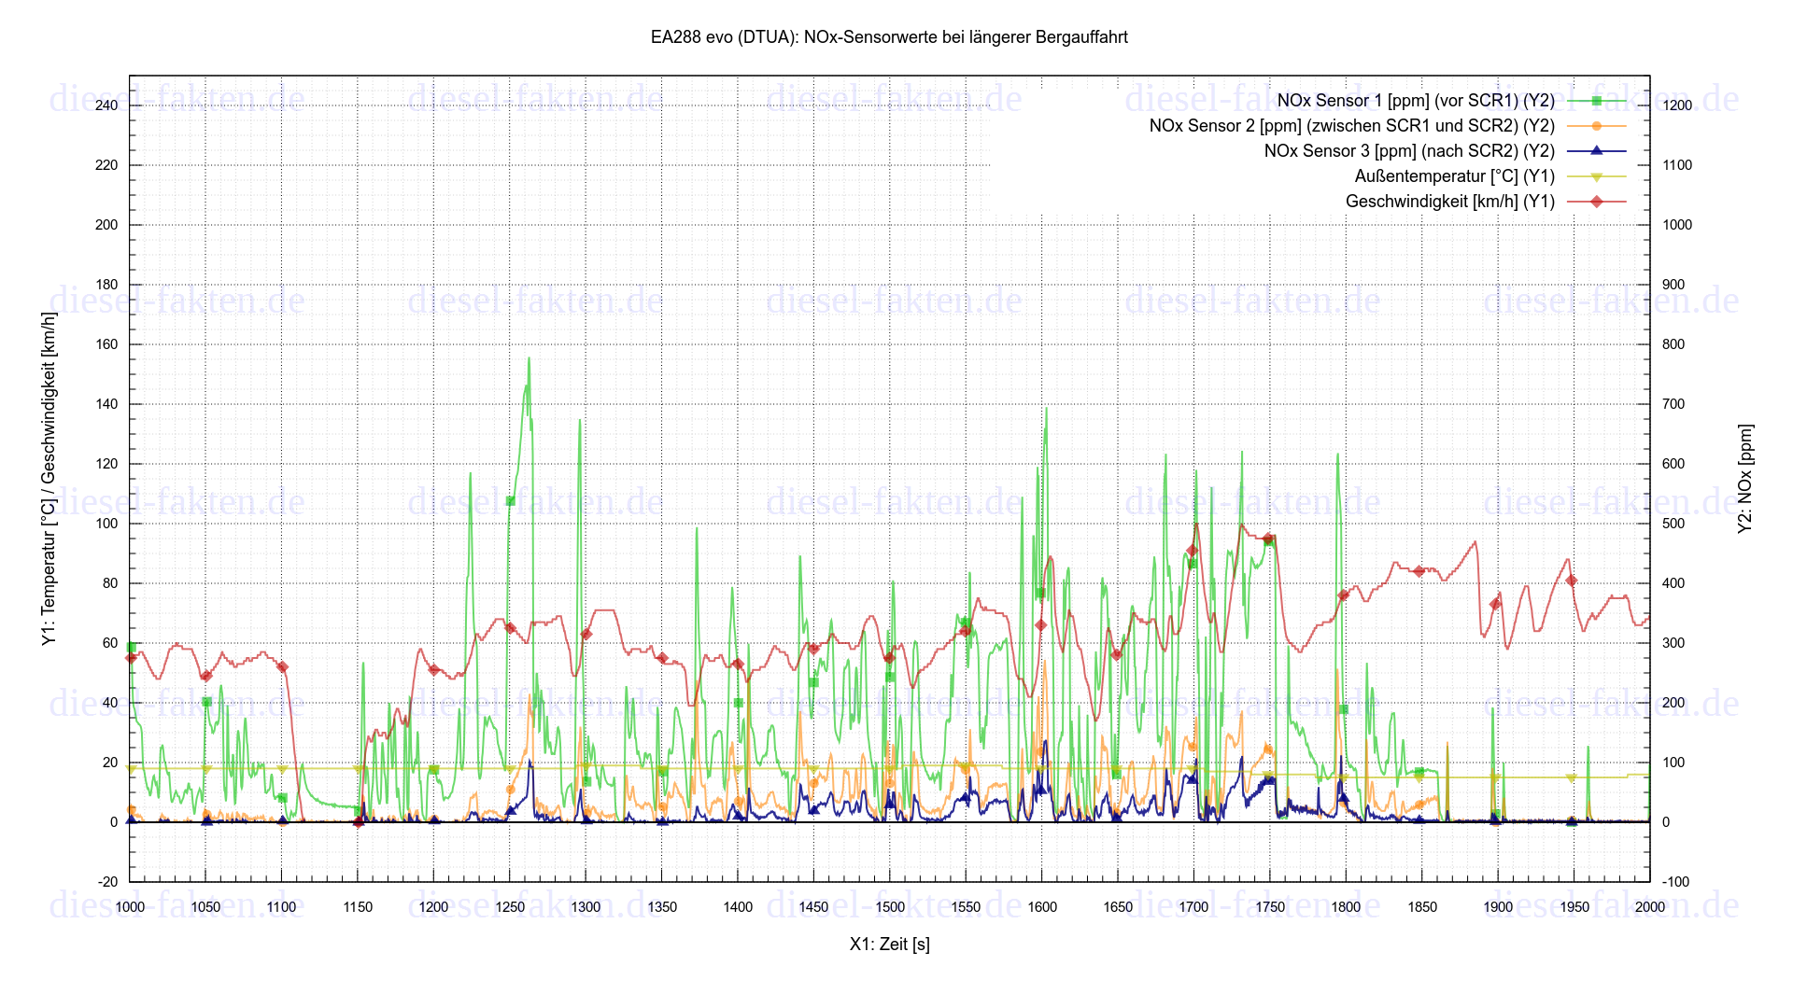Click green square marker of NOx Sensor 1 legend
The width and height of the screenshot is (1793, 1008).
click(1596, 101)
